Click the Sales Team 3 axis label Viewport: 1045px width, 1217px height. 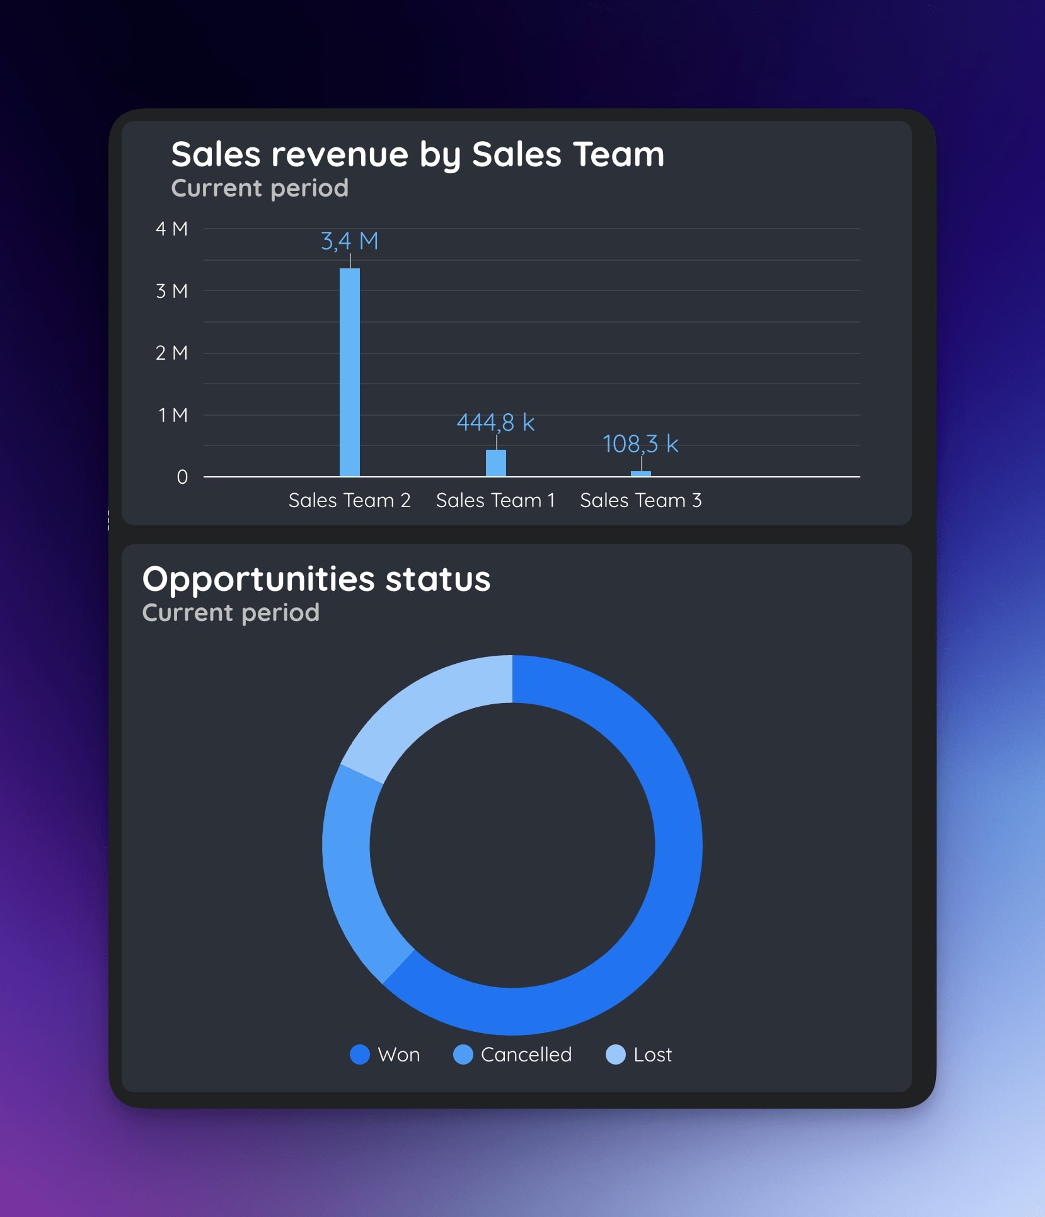[640, 500]
